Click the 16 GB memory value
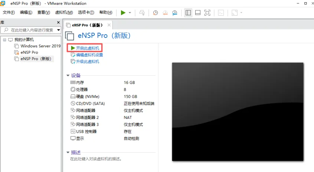The image size is (314, 172). [130, 82]
